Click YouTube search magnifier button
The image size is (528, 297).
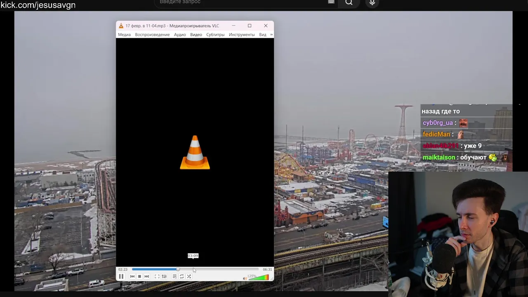tap(349, 2)
